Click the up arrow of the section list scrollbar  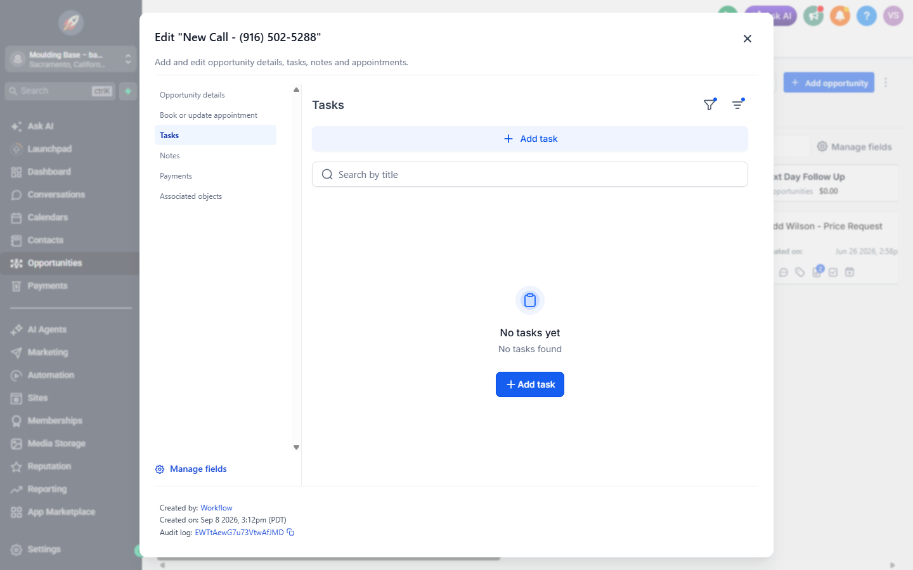pos(296,90)
